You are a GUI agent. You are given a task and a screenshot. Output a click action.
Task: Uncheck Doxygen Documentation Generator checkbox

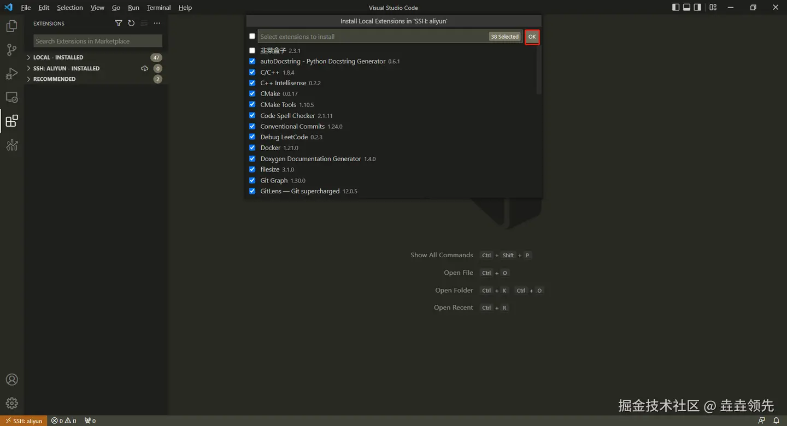pos(252,158)
